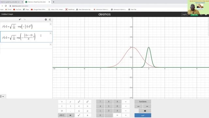The image size is (209, 118).
Task: Tap the plus key in the bottom row
Action: click(126, 115)
